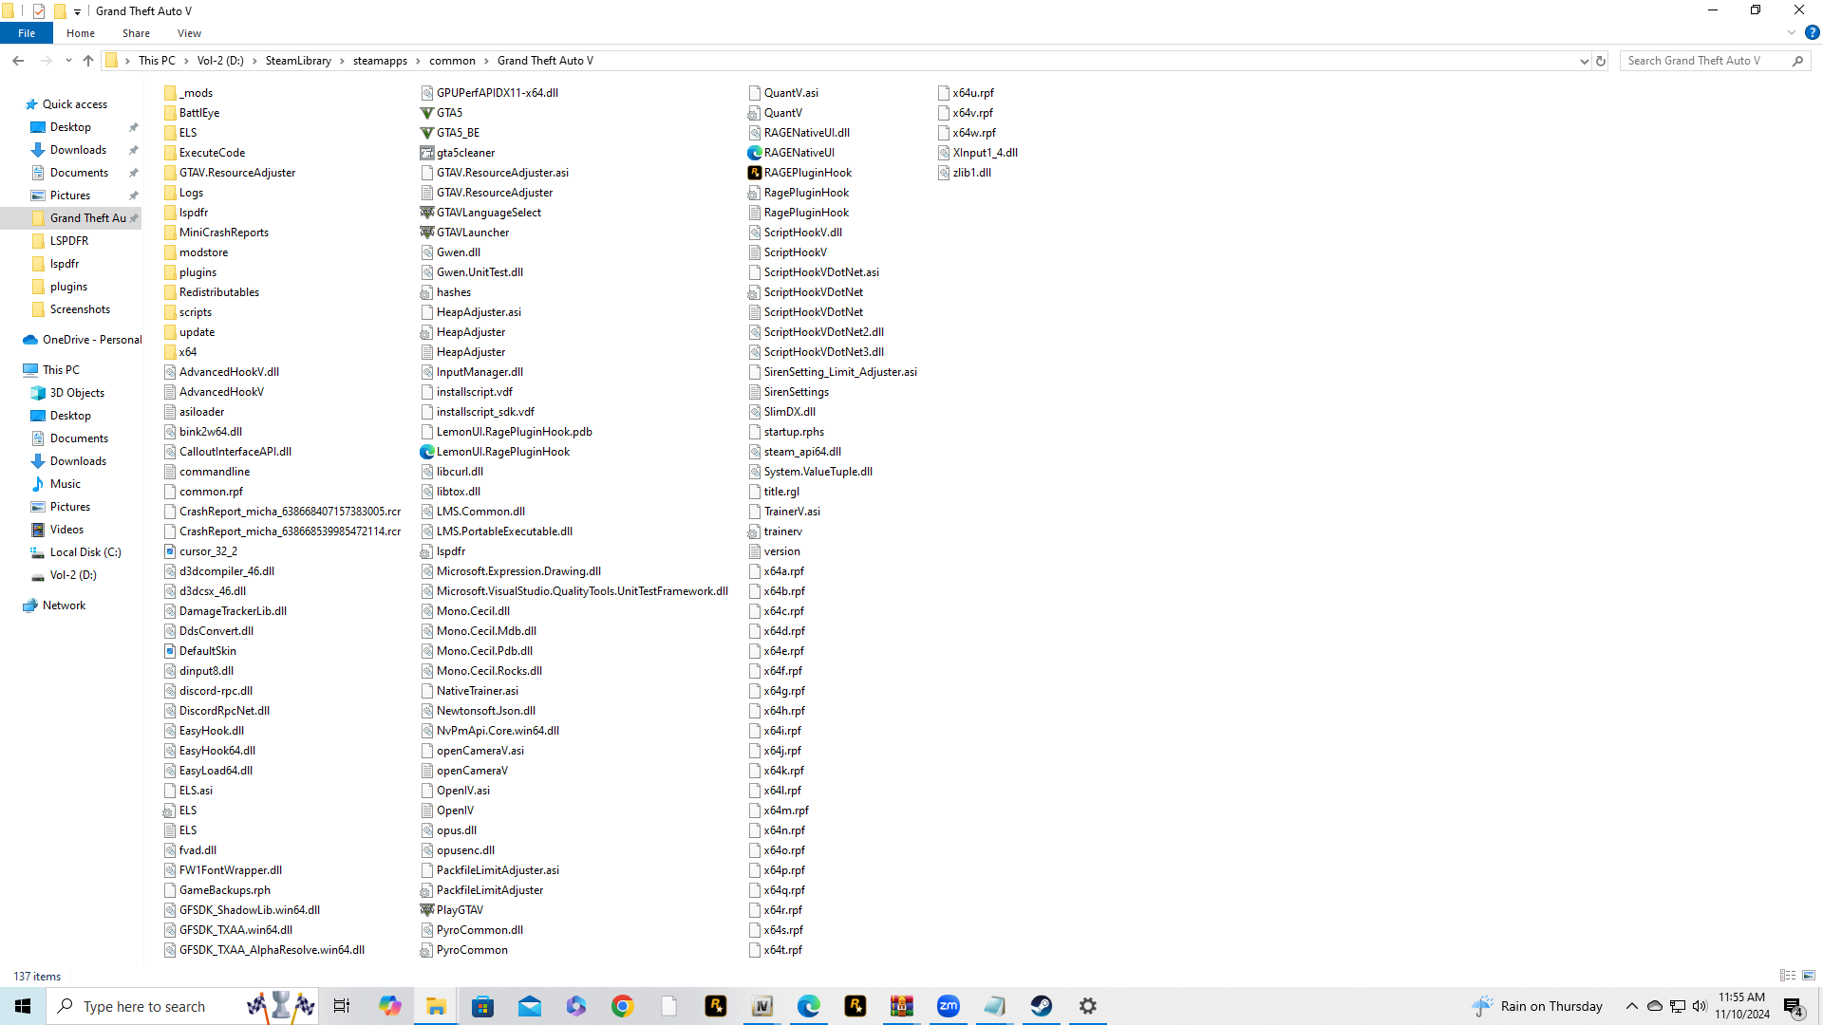Navigate to steamapps in breadcrumb
Viewport: 1823px width, 1025px height.
coord(380,61)
